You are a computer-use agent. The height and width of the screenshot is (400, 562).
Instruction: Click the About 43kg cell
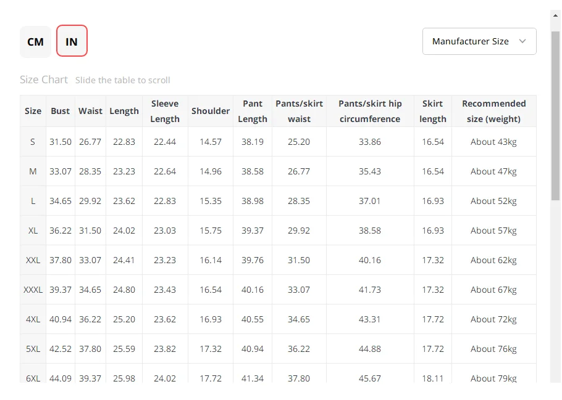pyautogui.click(x=493, y=142)
